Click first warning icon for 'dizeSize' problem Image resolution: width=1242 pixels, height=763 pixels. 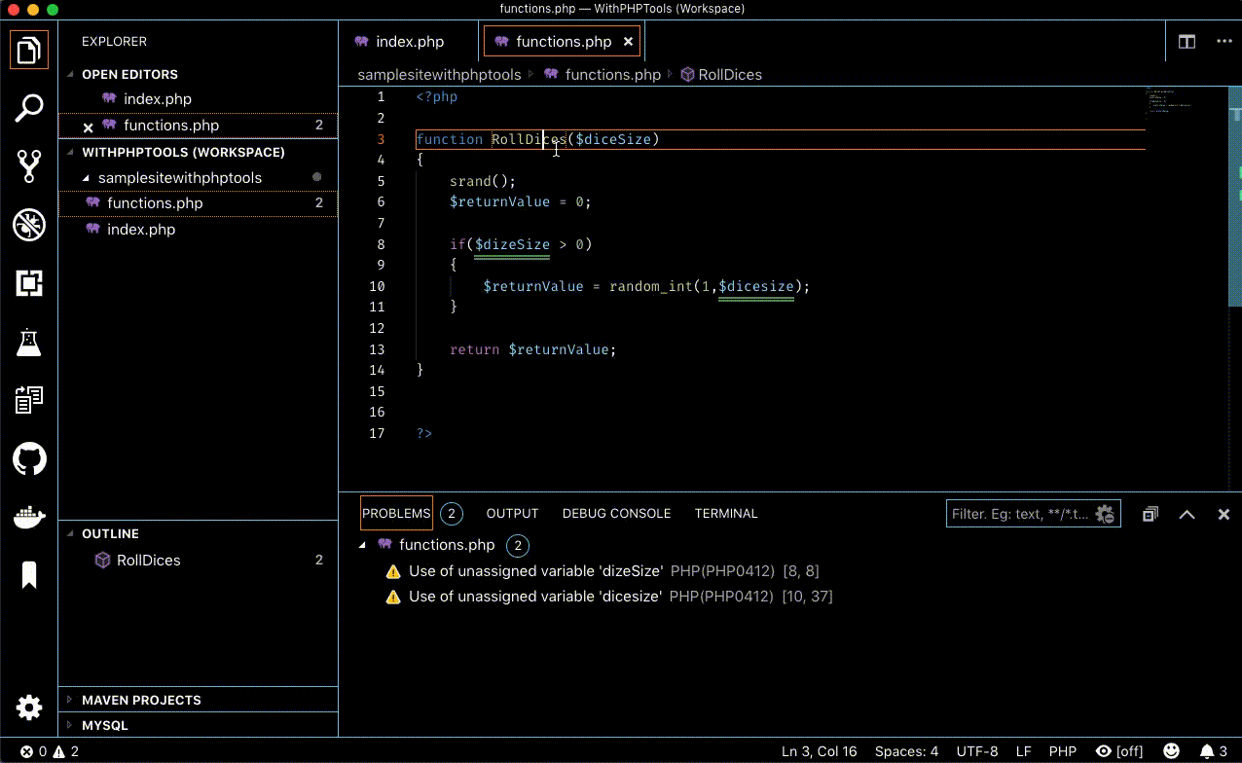393,571
